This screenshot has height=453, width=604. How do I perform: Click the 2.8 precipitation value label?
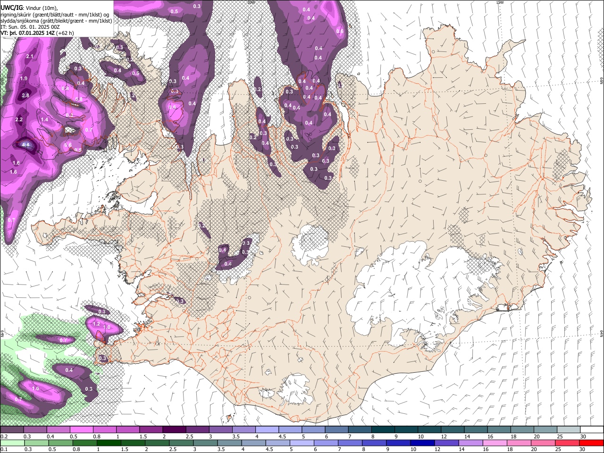pyautogui.click(x=25, y=96)
